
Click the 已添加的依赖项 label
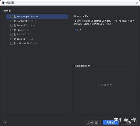click(82, 66)
